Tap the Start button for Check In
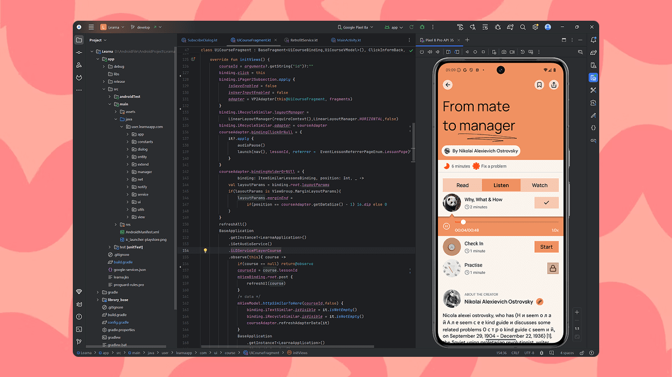672x377 pixels. (x=547, y=246)
